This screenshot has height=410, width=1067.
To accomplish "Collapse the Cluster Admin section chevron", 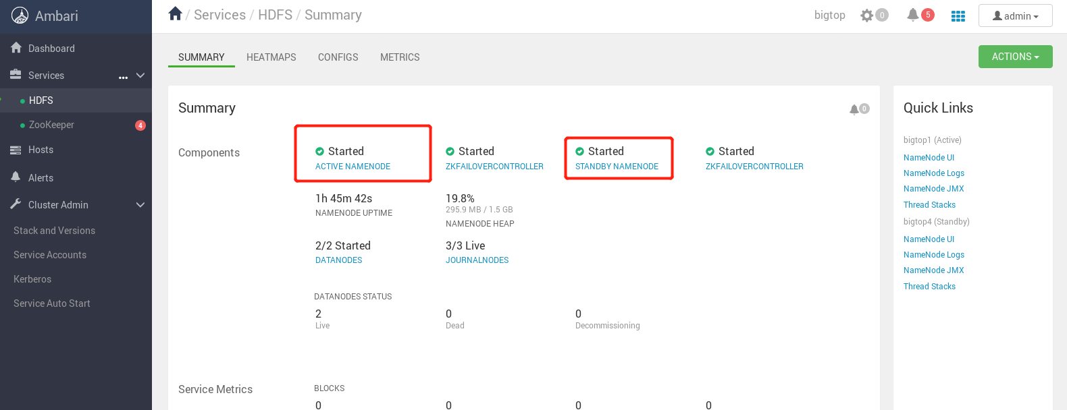I will pyautogui.click(x=140, y=205).
